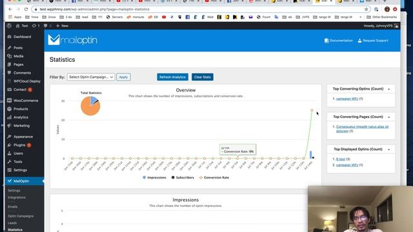Open WPCloud Deploy menu item
This screenshot has height=232, width=413.
pos(24,81)
